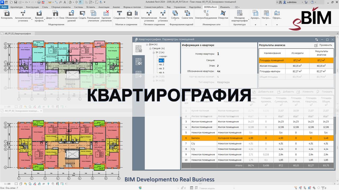Select the Петли tool
The height and width of the screenshot is (190, 339).
click(129, 15)
